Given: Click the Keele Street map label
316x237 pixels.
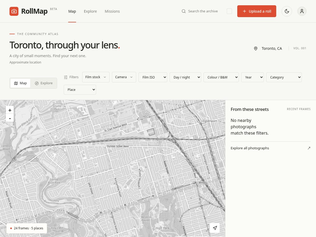Looking at the screenshot, I should (166, 167).
